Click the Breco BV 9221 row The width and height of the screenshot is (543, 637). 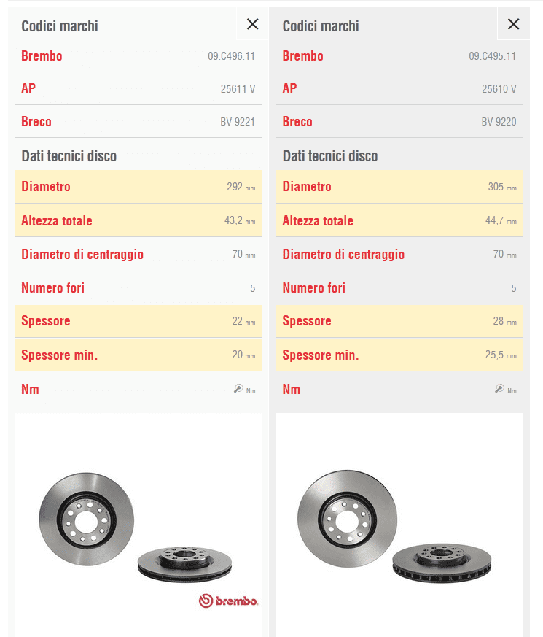click(138, 121)
